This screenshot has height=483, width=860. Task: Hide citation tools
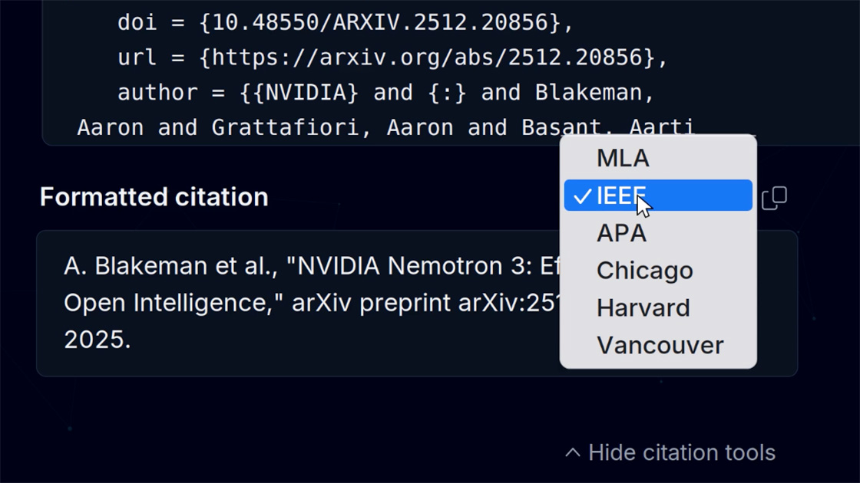tap(670, 453)
